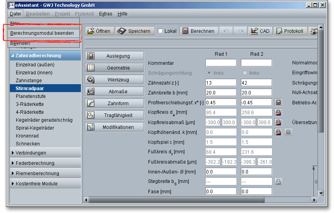Open the Protokoll report button
334x213 pixels.
point(289,31)
